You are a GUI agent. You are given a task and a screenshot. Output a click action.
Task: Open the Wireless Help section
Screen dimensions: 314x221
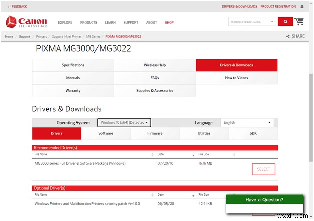pos(155,65)
